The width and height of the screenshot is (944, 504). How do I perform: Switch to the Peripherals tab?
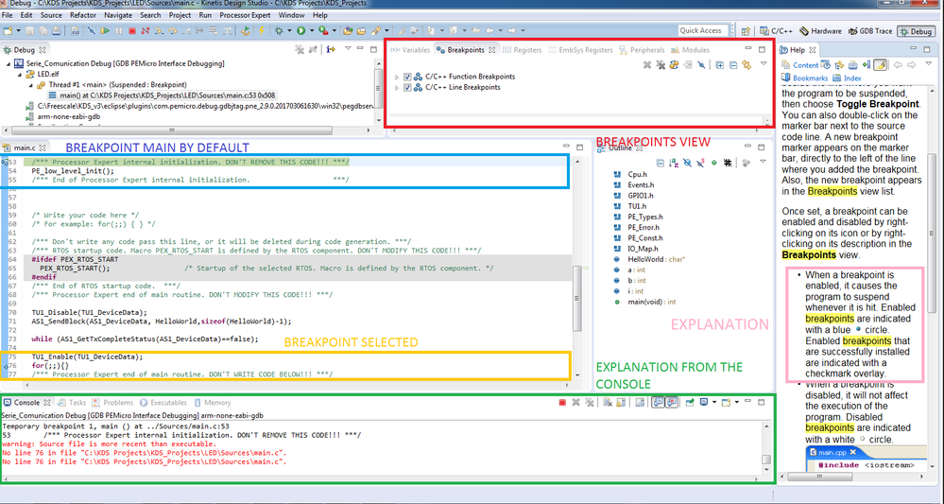point(642,50)
